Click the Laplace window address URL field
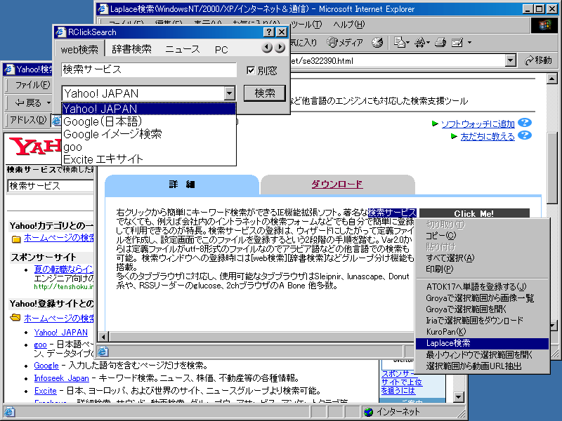 pyautogui.click(x=397, y=60)
